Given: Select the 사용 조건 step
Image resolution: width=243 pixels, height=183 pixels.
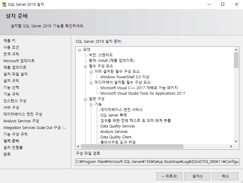Looking at the screenshot, I should pyautogui.click(x=11, y=47).
